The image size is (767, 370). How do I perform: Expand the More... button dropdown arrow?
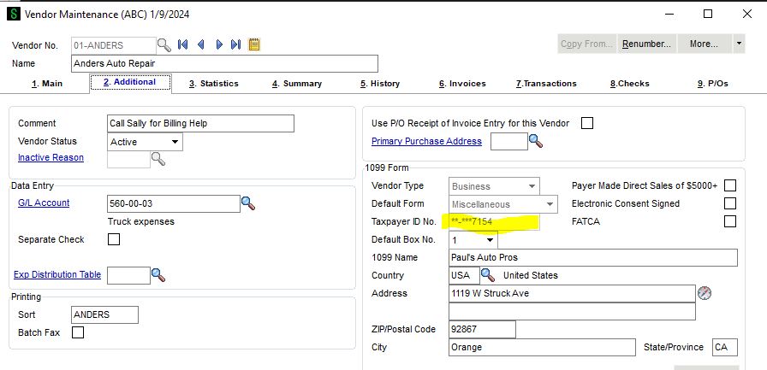point(738,44)
